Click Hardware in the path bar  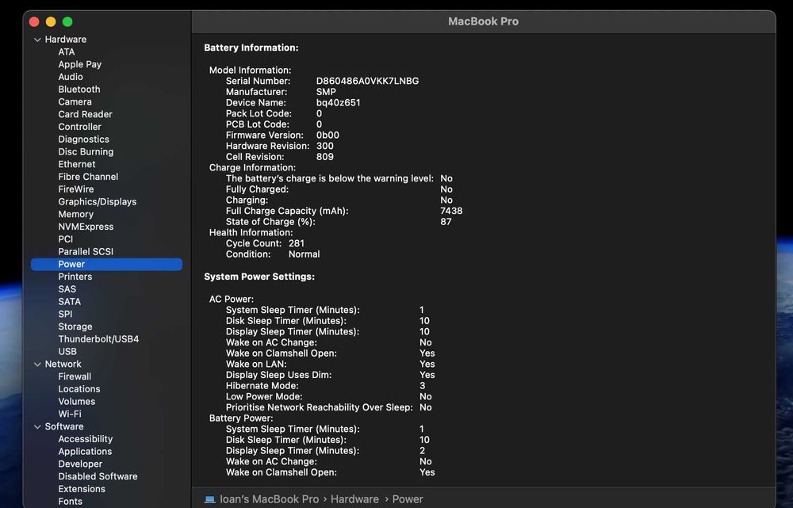(x=354, y=499)
